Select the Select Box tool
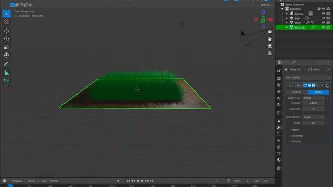This screenshot has width=333, height=187. (x=6, y=14)
